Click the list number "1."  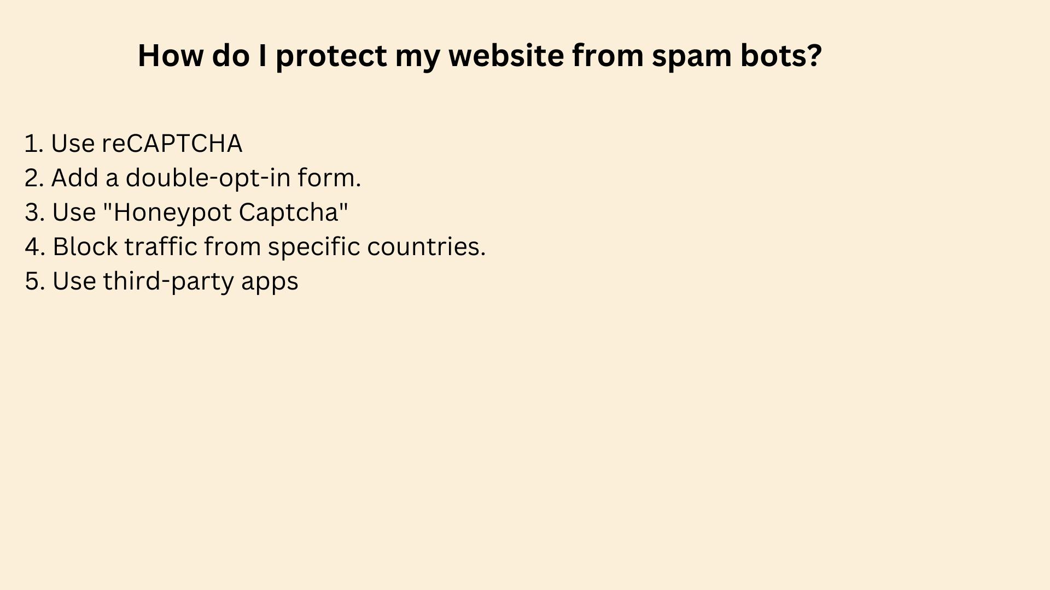[34, 144]
